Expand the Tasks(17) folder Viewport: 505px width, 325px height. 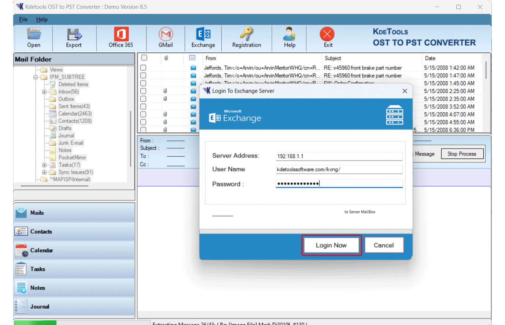point(44,165)
